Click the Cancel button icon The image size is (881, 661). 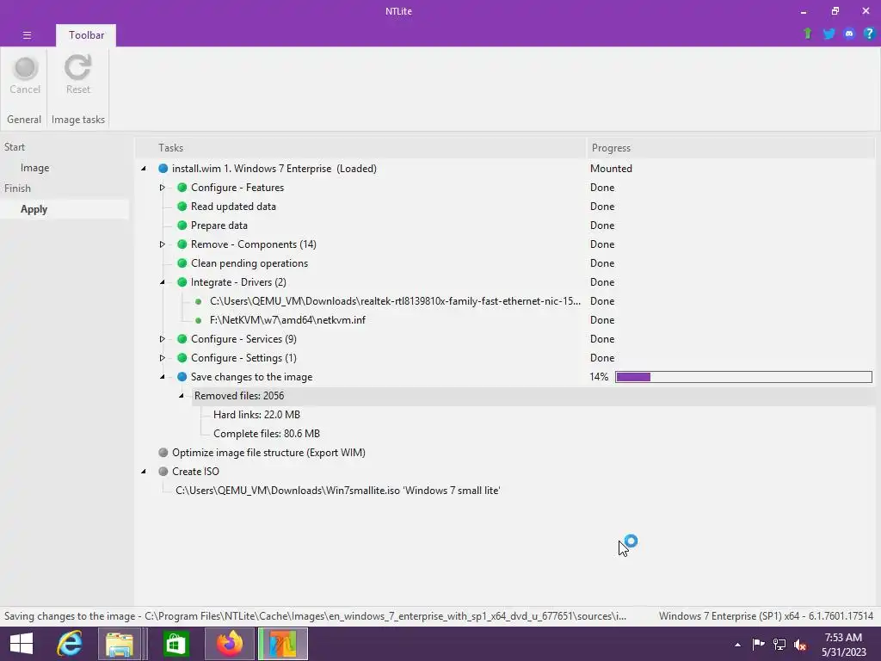point(25,68)
